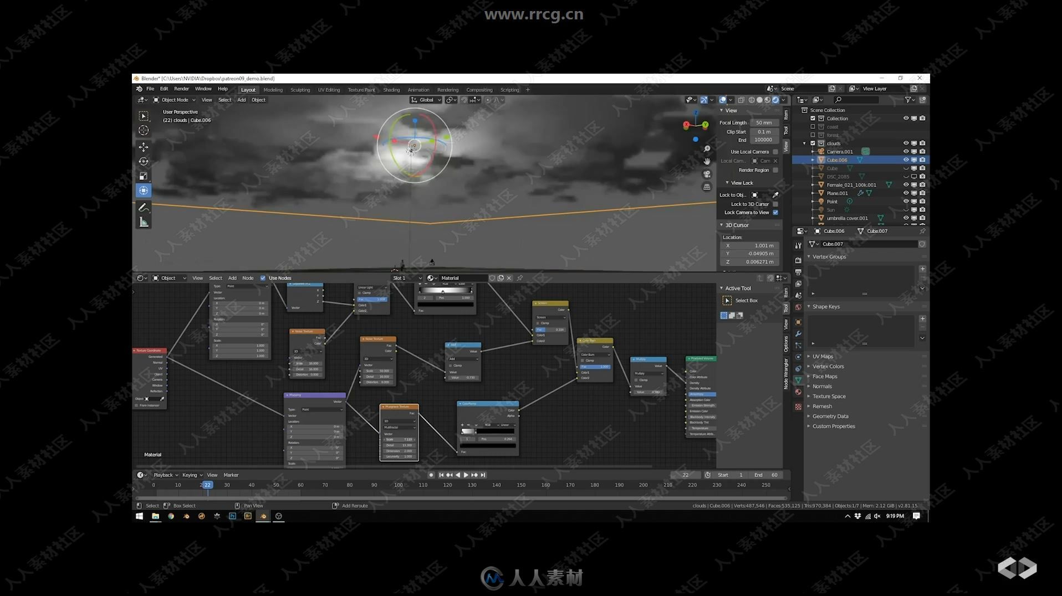Open Material properties tab icon
The width and height of the screenshot is (1062, 596).
pyautogui.click(x=798, y=392)
